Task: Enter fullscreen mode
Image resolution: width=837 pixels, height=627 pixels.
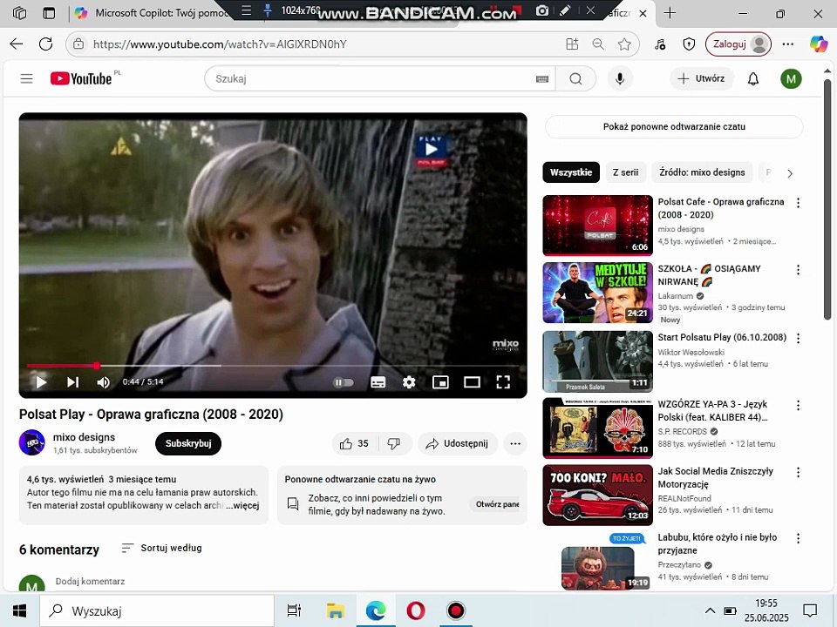Action: tap(503, 381)
